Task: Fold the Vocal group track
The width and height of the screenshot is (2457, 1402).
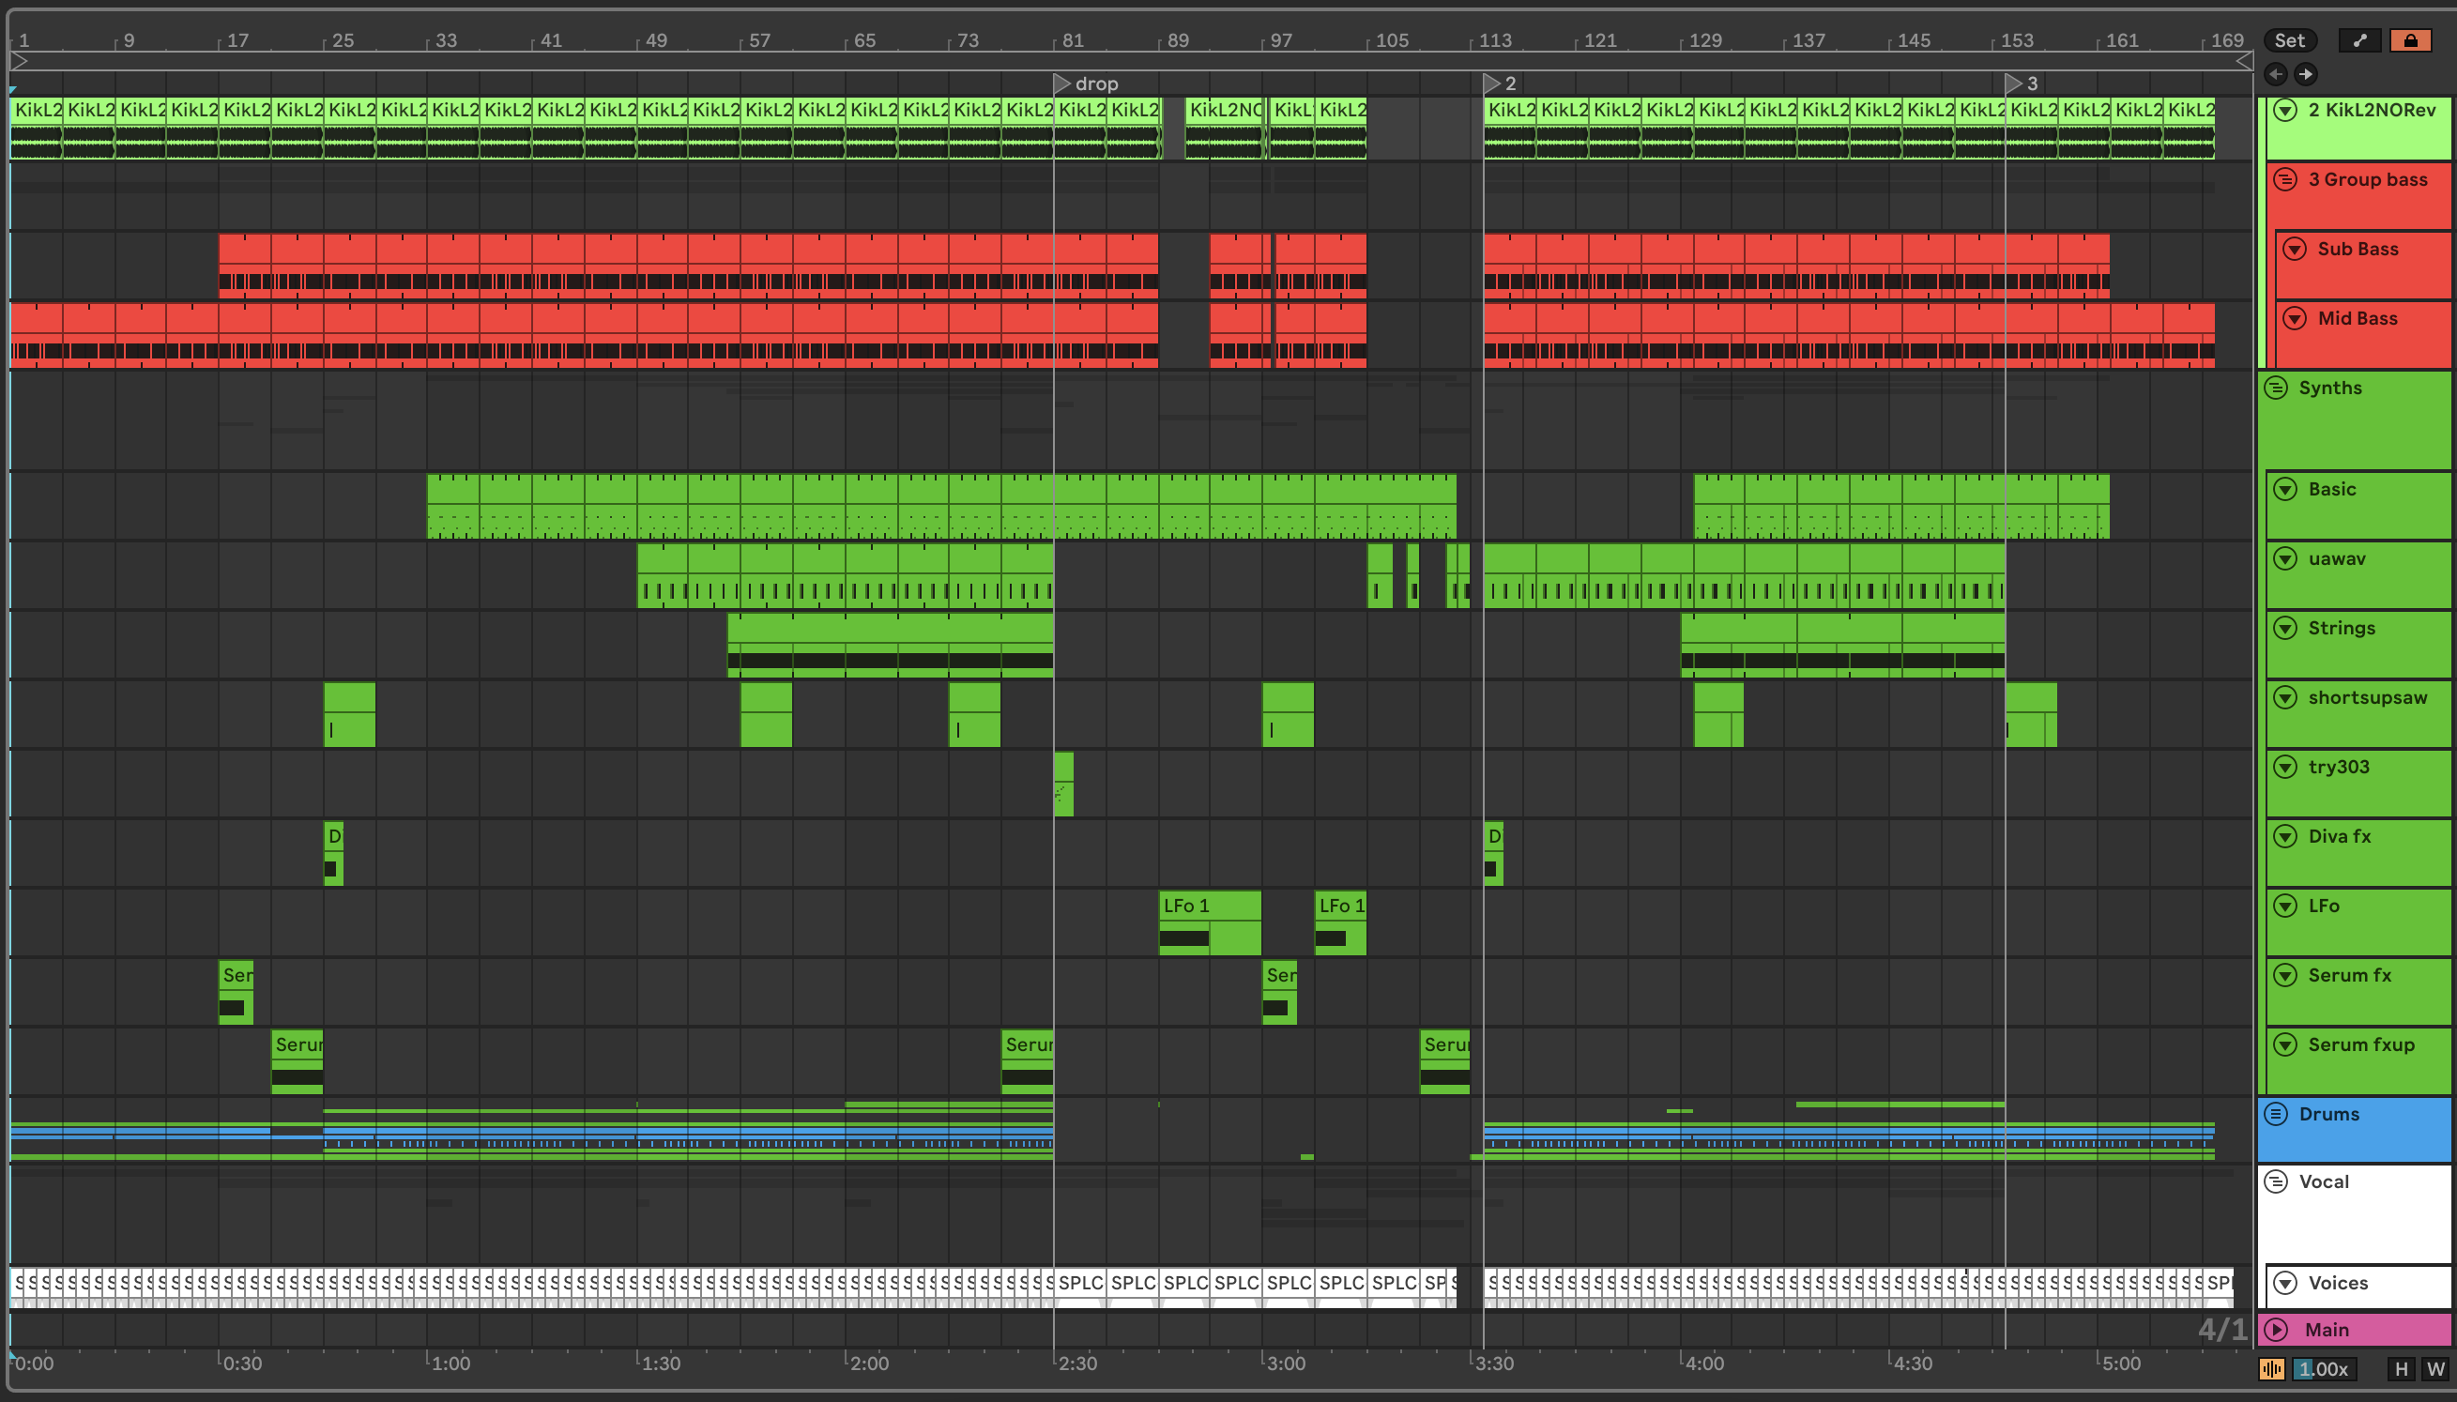Action: 2276,1181
